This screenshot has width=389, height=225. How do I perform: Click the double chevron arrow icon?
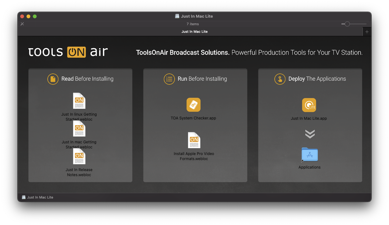pyautogui.click(x=310, y=134)
